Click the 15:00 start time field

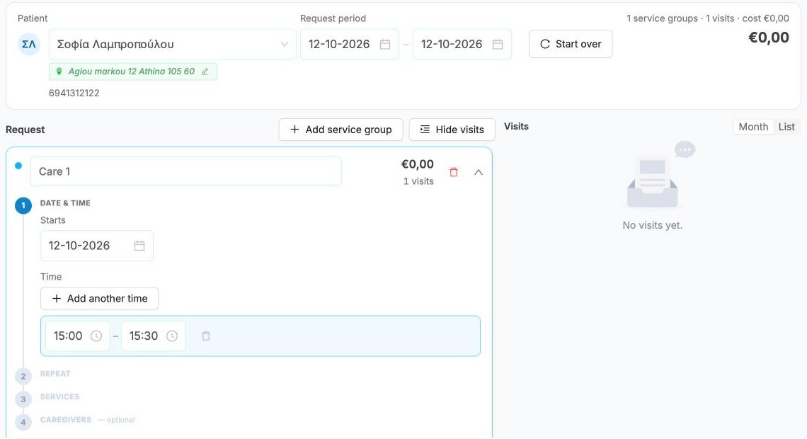pos(78,336)
